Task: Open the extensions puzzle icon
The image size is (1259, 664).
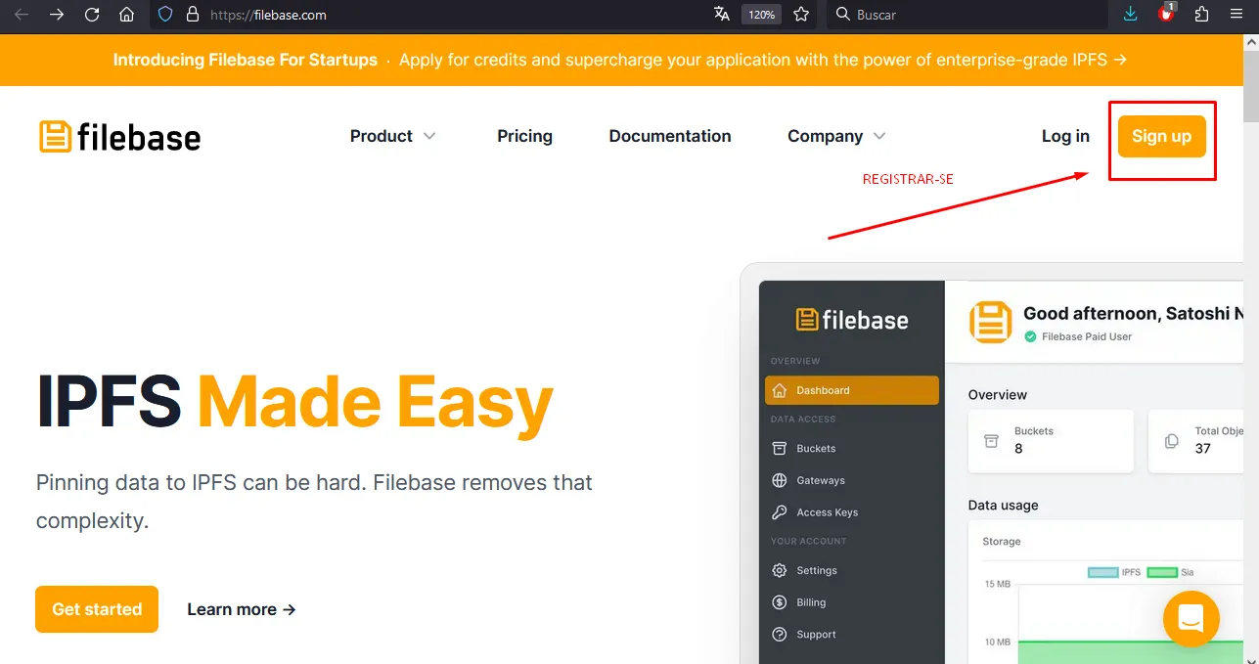Action: [x=1201, y=15]
